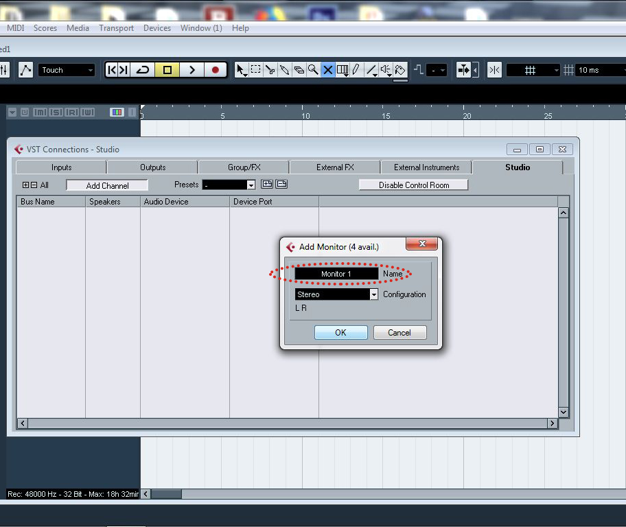Image resolution: width=626 pixels, height=527 pixels.
Task: Open the Transport menu
Action: pyautogui.click(x=116, y=28)
